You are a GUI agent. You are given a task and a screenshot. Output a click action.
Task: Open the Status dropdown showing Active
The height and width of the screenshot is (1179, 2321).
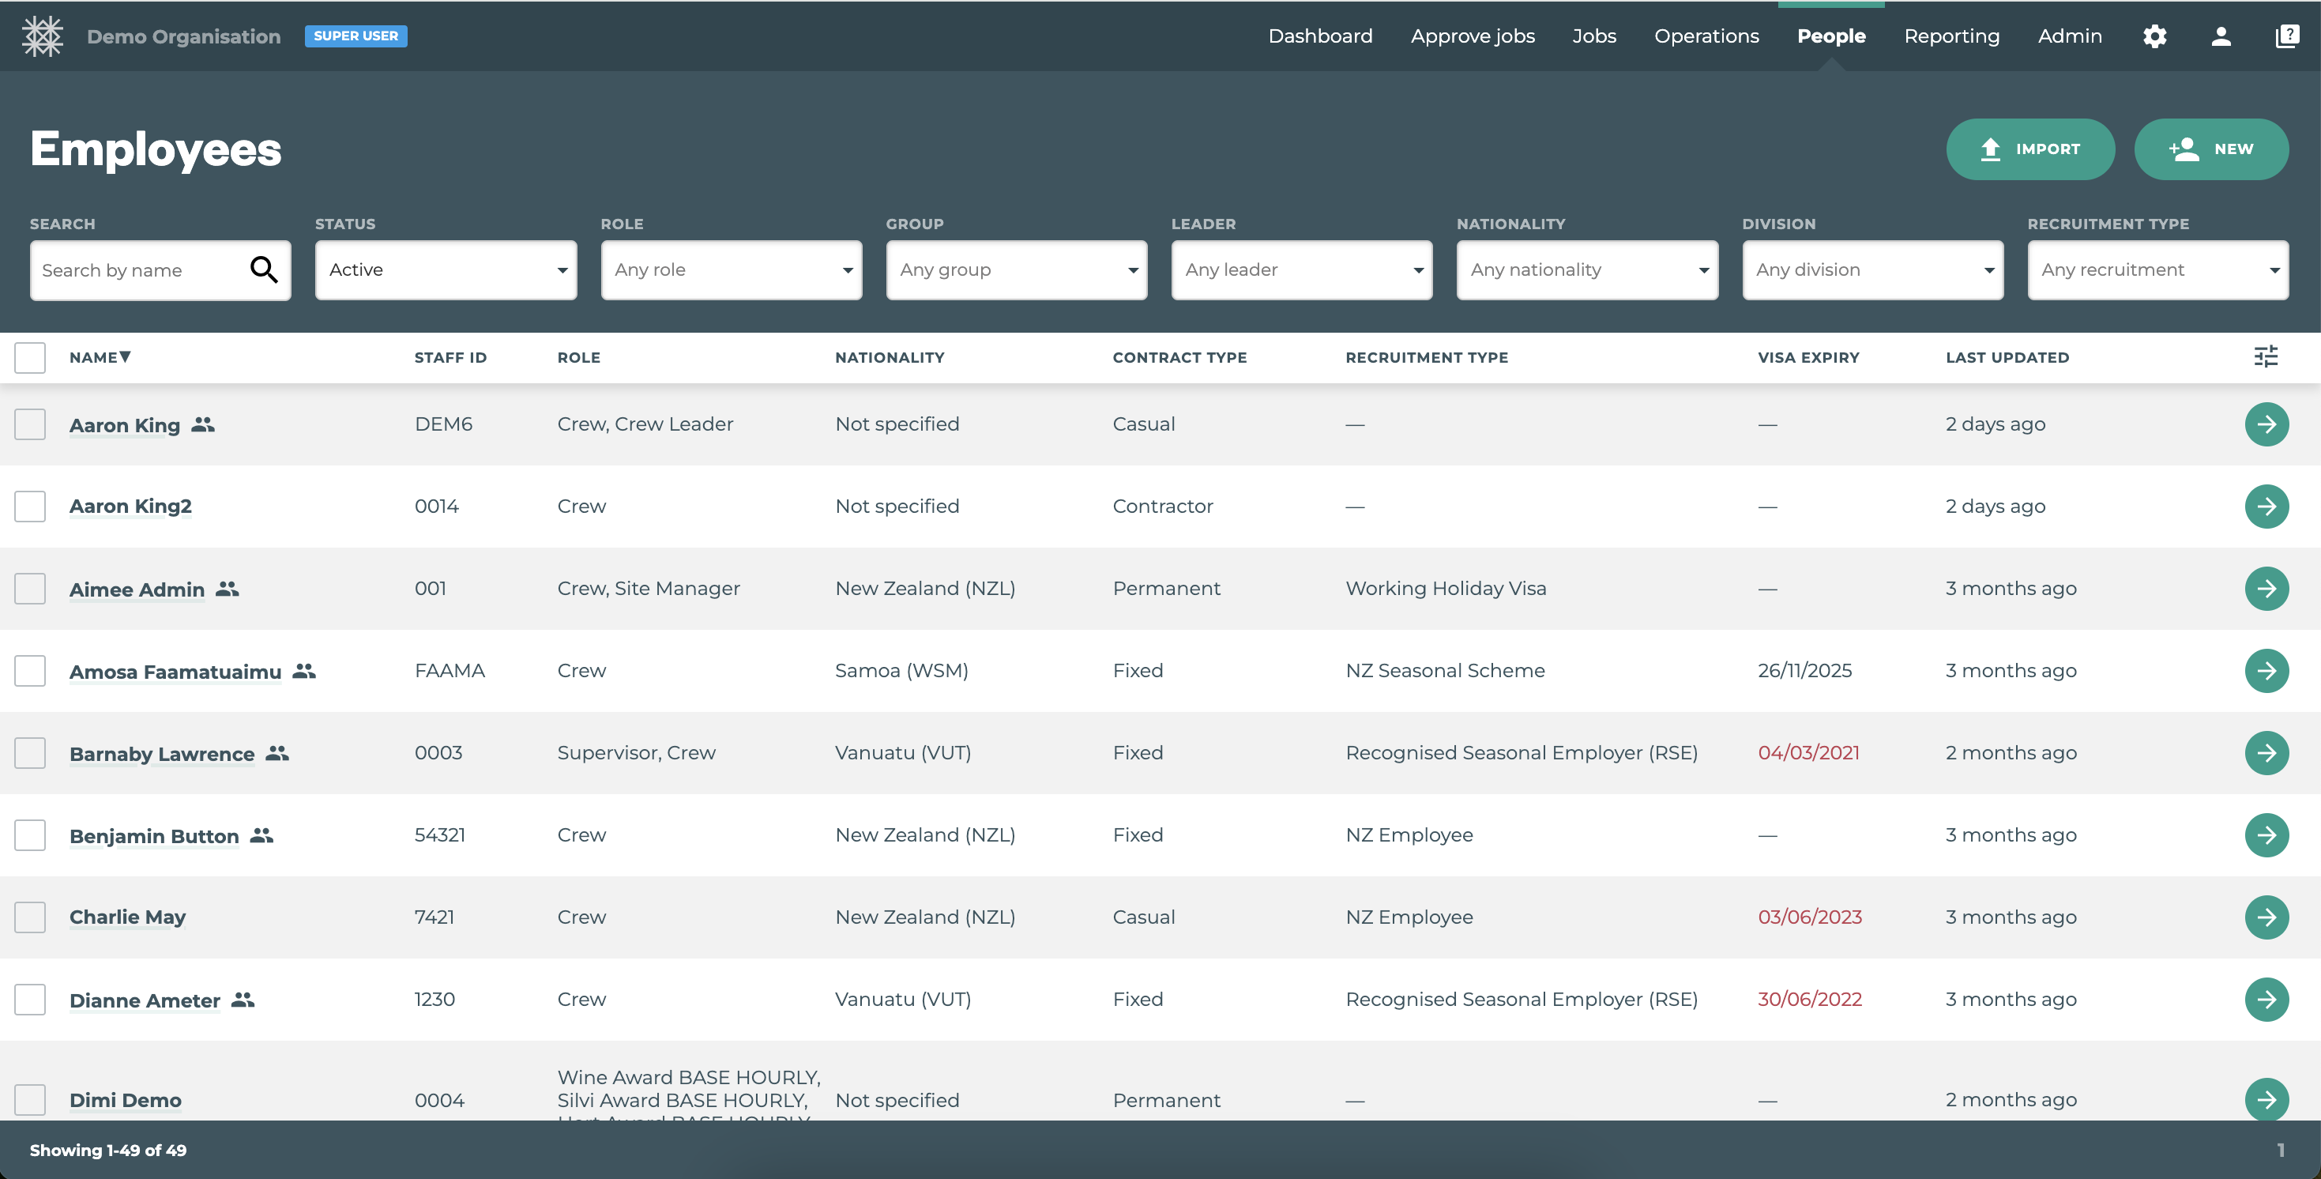(x=446, y=269)
